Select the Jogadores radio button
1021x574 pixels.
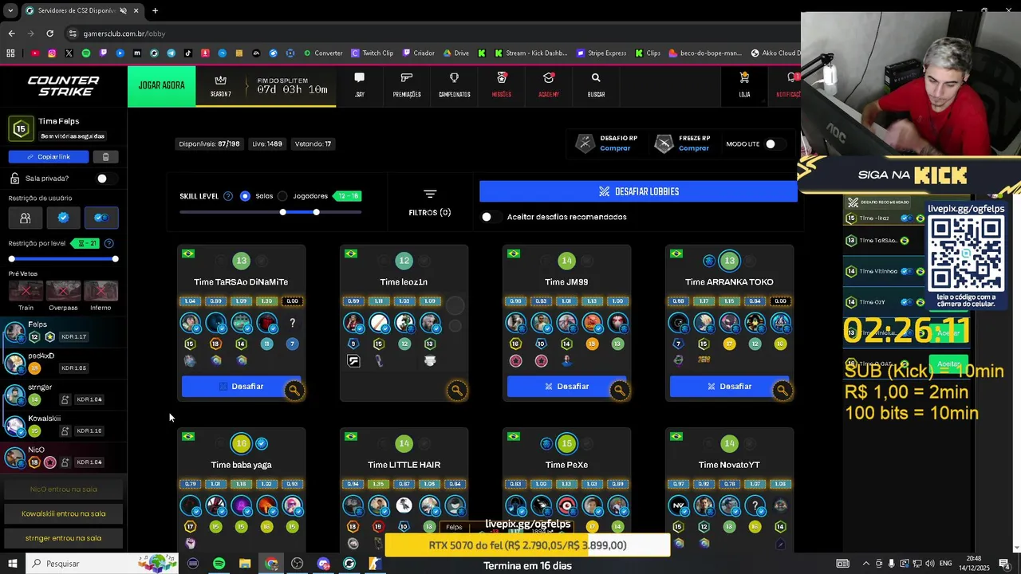tap(282, 196)
